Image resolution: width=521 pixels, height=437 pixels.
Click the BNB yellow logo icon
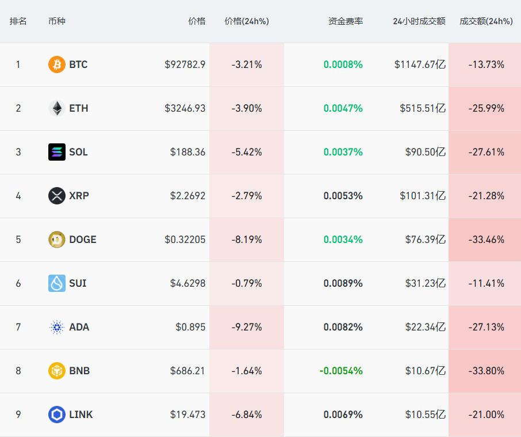(57, 371)
